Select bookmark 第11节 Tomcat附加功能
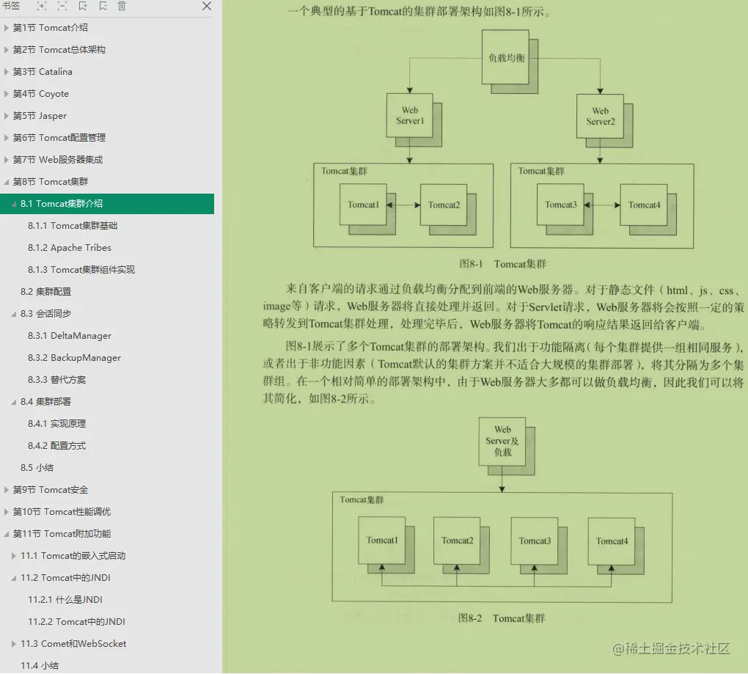 [62, 533]
